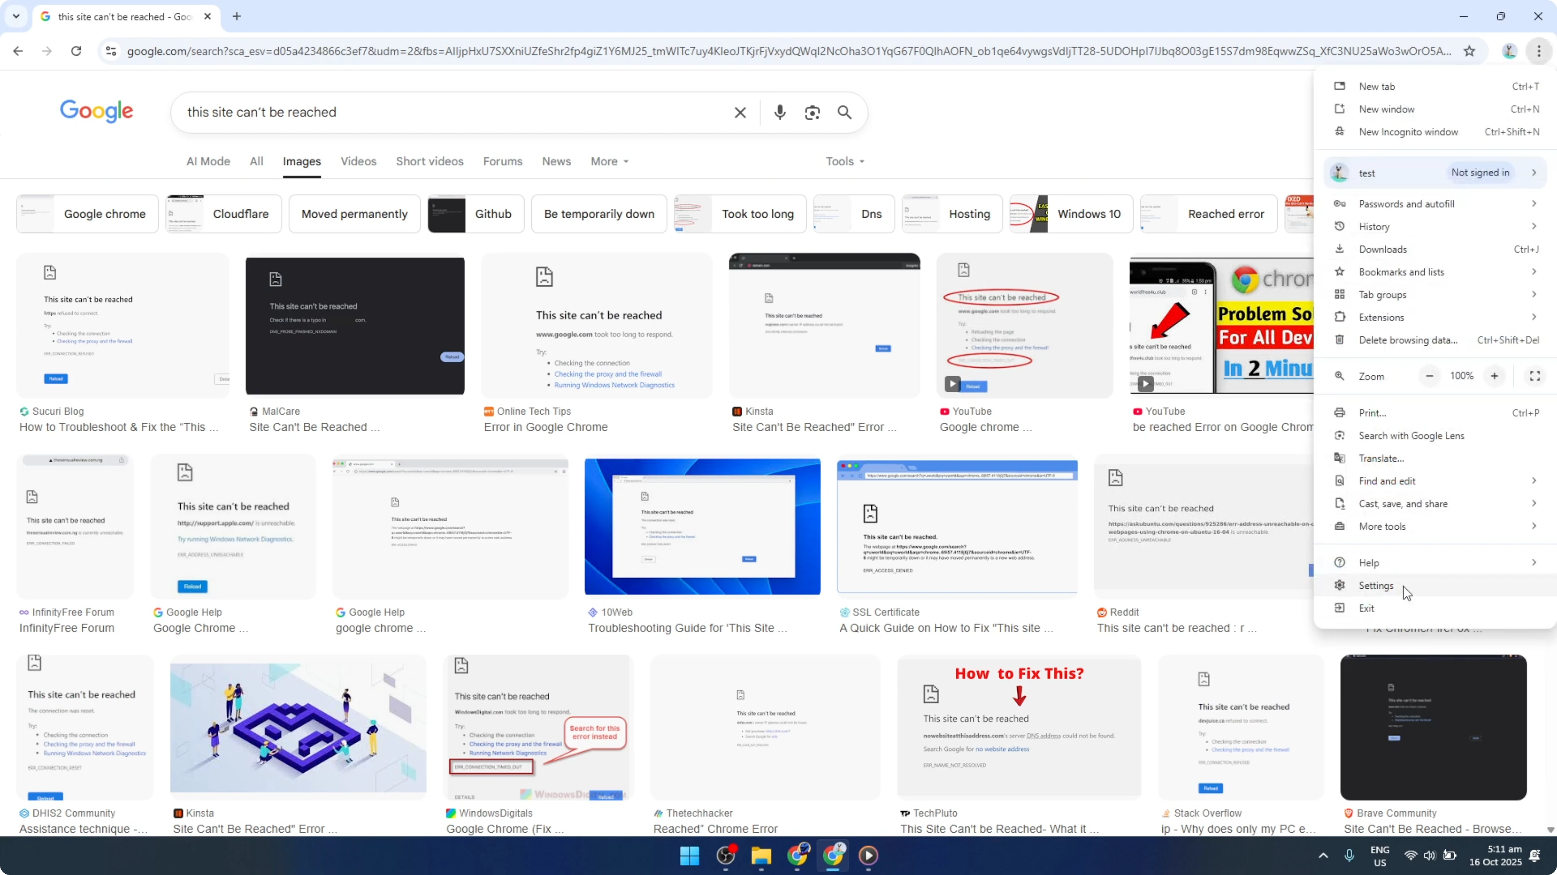The height and width of the screenshot is (875, 1557).
Task: Select the Took too long filter chip
Action: coord(740,214)
